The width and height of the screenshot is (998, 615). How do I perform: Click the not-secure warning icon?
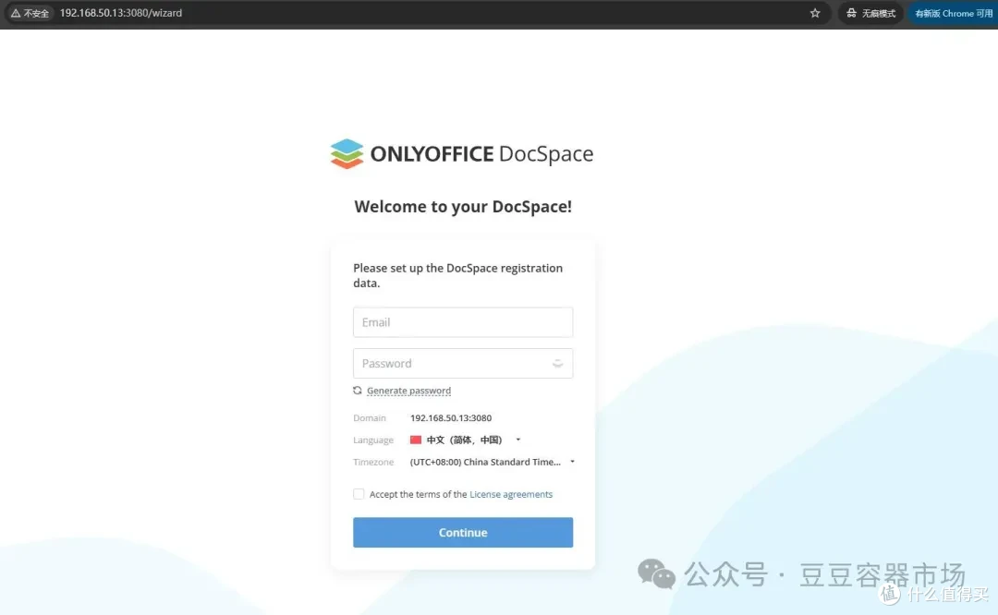(x=16, y=13)
